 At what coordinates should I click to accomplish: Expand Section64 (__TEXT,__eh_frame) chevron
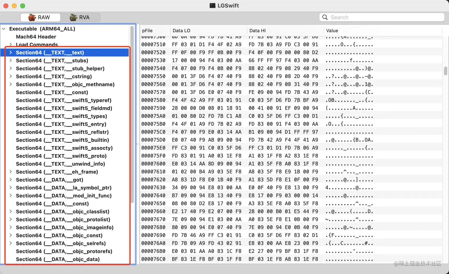click(x=11, y=172)
